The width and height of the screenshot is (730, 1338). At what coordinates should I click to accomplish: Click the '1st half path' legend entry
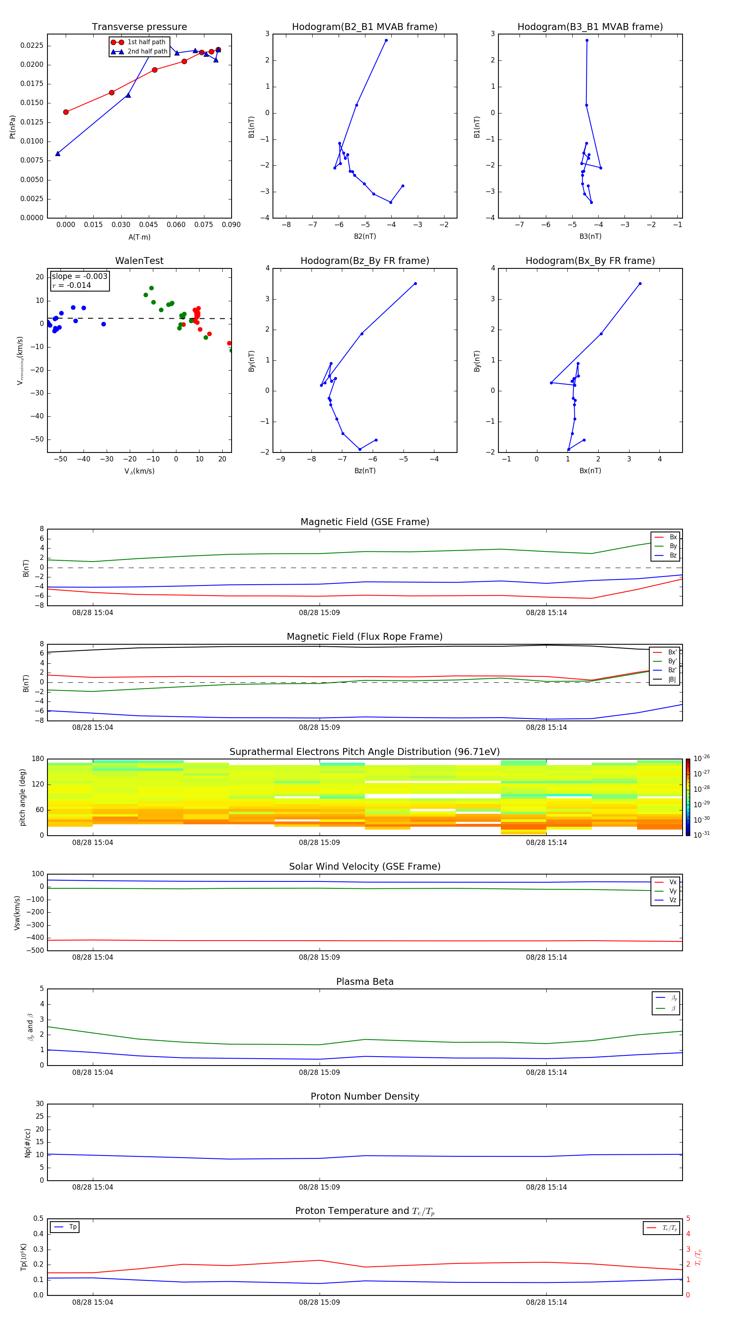[x=138, y=42]
